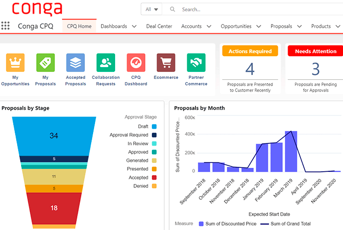Open Partner Commerce handshake icon

[196, 63]
